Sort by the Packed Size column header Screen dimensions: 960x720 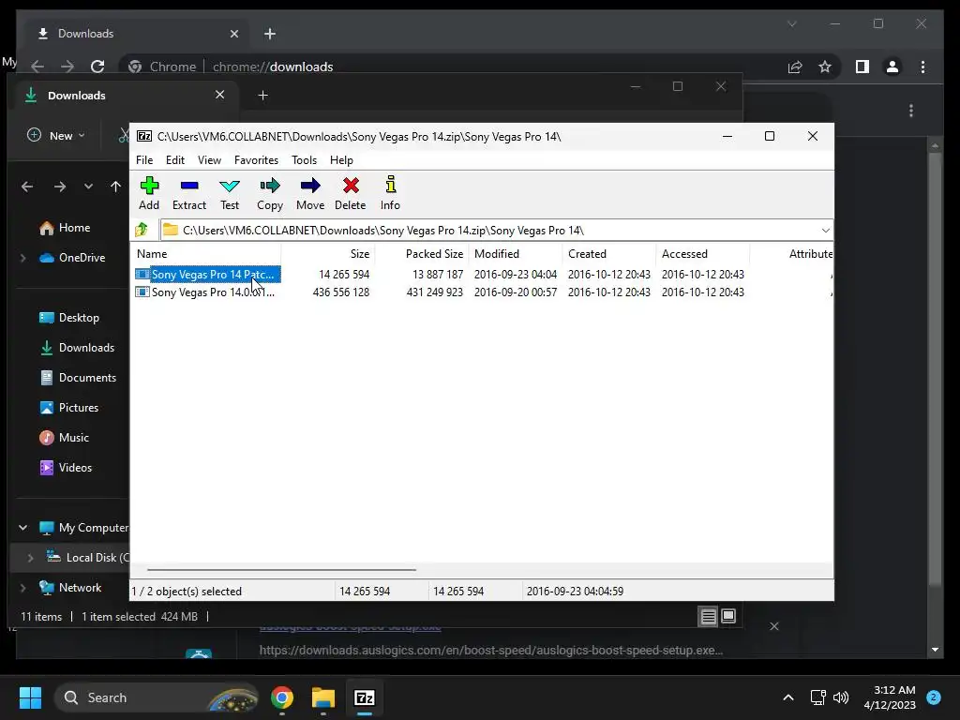pos(422,253)
